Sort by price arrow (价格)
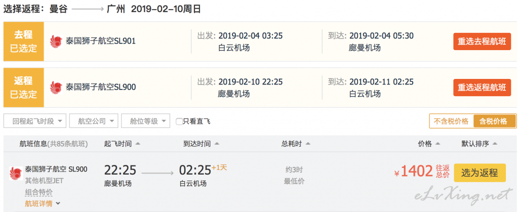 437,144
